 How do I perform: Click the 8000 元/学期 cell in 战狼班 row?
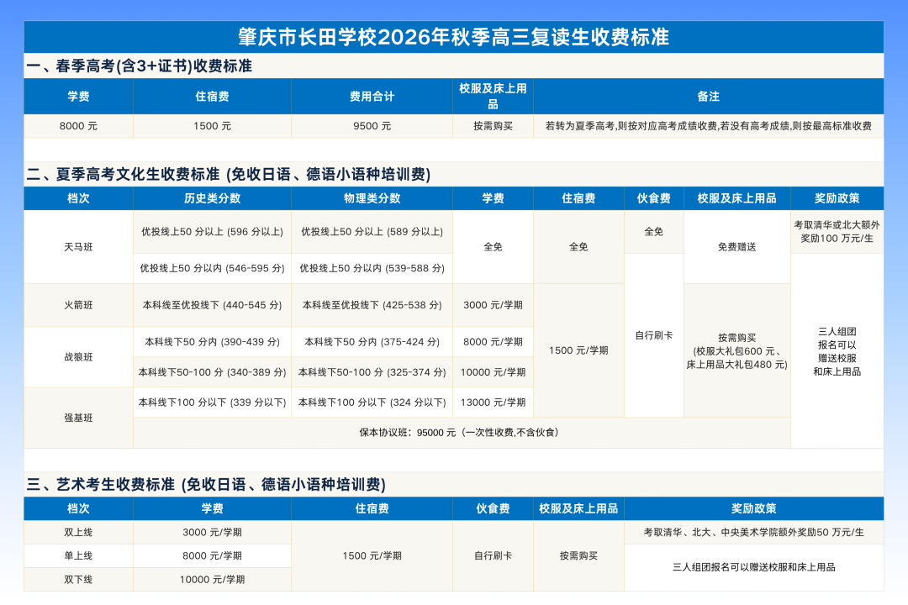493,342
